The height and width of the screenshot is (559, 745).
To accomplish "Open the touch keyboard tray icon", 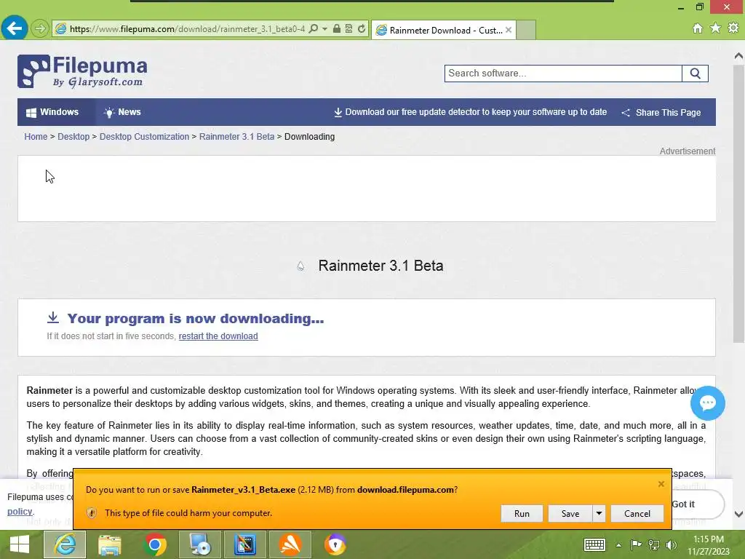I will point(594,544).
